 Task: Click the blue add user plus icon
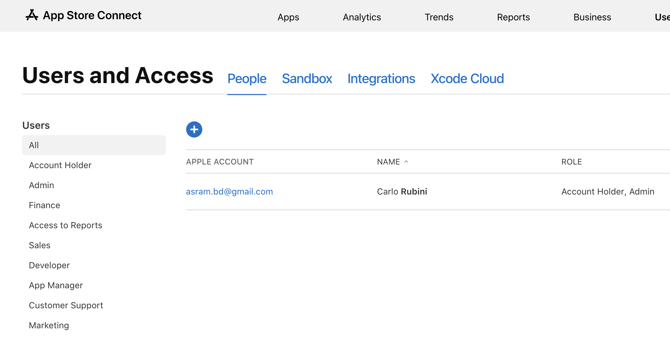pos(194,129)
